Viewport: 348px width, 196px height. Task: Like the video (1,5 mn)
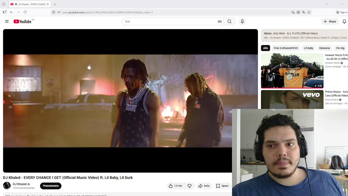[x=175, y=186]
